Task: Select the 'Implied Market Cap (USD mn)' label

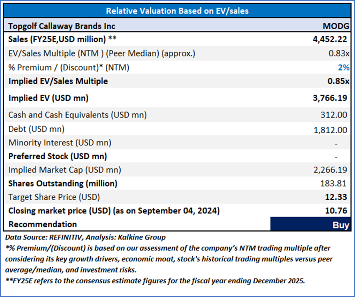Action: coord(65,170)
